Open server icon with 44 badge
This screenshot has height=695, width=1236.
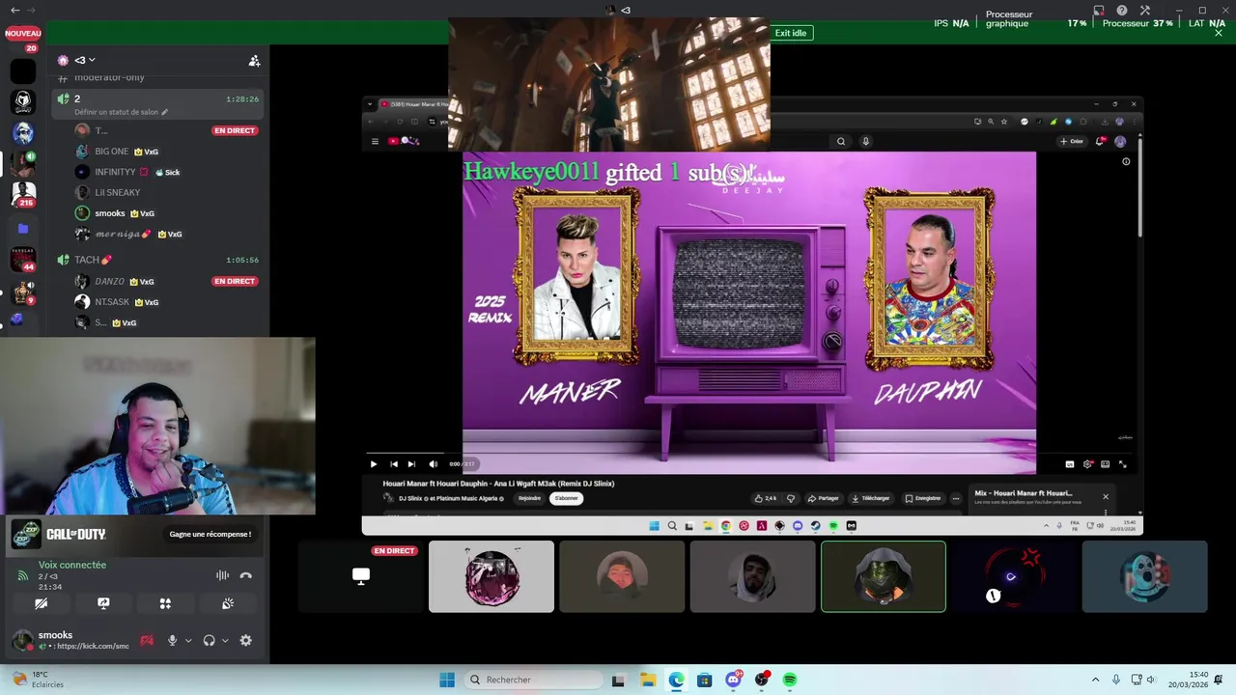23,259
